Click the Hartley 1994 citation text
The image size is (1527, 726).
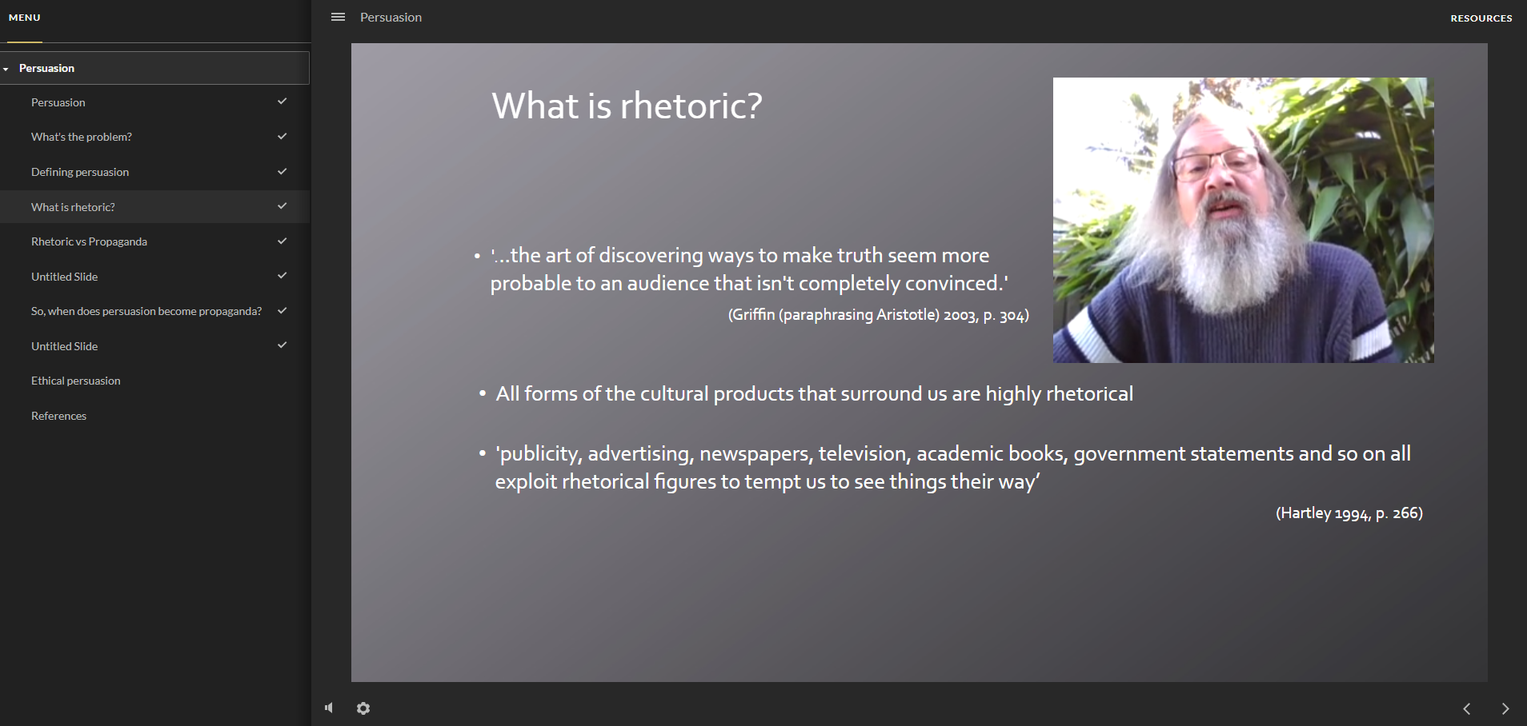coord(1349,513)
